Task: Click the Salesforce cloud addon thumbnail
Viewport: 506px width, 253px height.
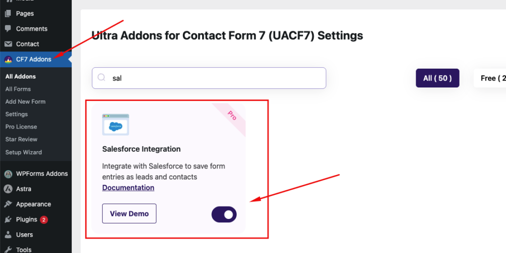Action: coord(116,125)
